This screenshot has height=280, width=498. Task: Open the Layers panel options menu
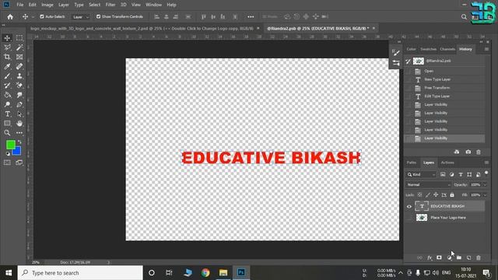coord(486,163)
